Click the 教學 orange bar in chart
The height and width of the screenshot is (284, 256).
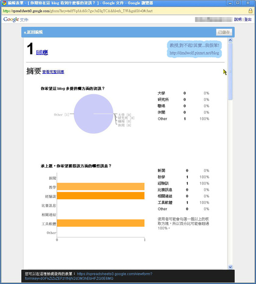click(x=101, y=186)
